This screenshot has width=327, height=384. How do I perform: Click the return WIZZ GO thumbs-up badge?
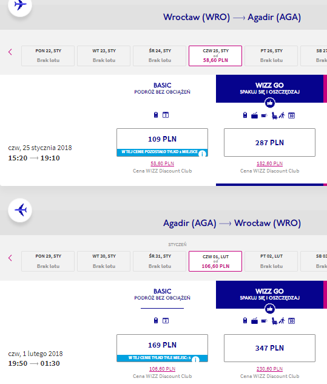(270, 309)
